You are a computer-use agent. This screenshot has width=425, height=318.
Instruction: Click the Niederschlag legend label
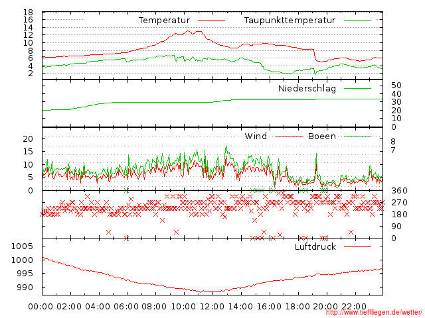tap(307, 88)
